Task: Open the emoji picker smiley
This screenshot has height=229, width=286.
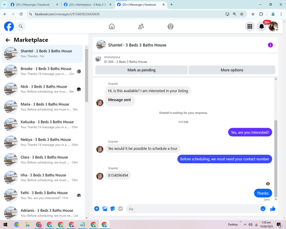Action: click(x=263, y=208)
